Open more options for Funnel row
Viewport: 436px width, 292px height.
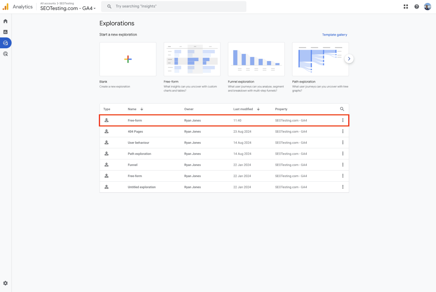(x=343, y=165)
